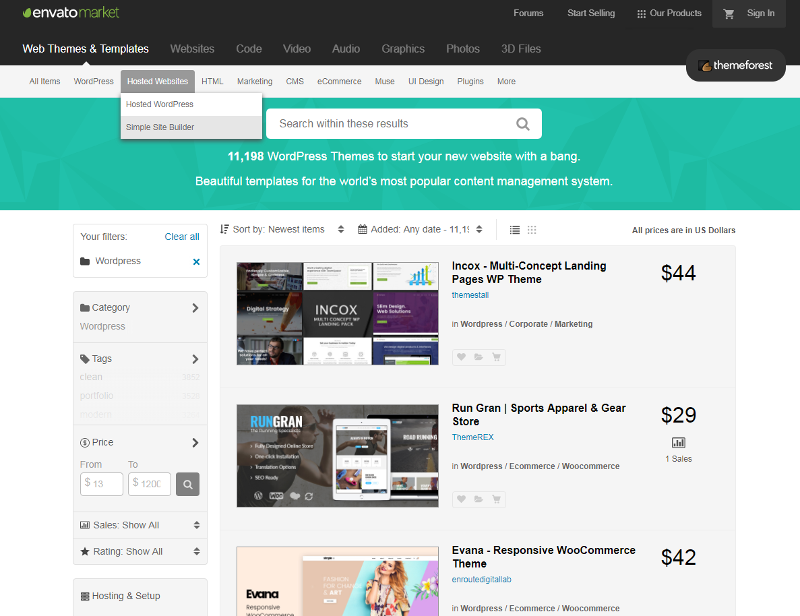Click Clear all filters link
Viewport: 800px width, 616px height.
tap(181, 237)
